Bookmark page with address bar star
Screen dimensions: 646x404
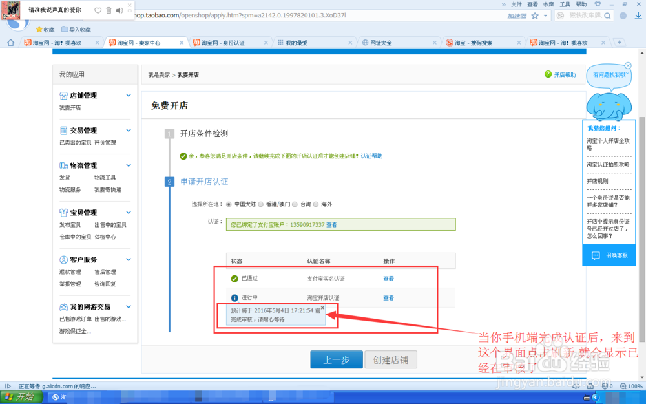[x=535, y=16]
